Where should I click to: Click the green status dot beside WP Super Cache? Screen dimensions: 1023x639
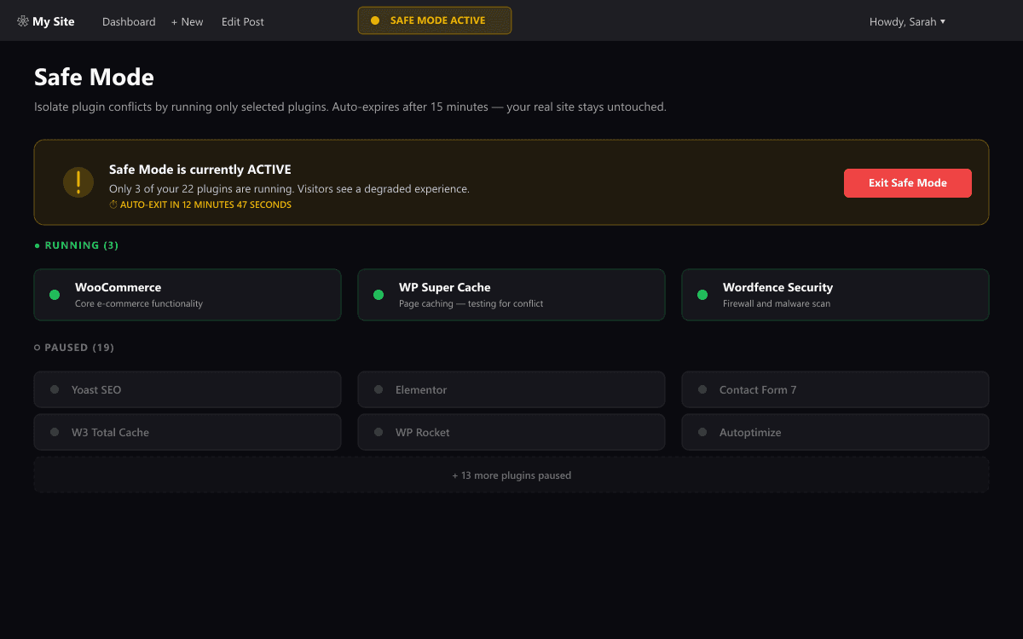[x=379, y=295]
